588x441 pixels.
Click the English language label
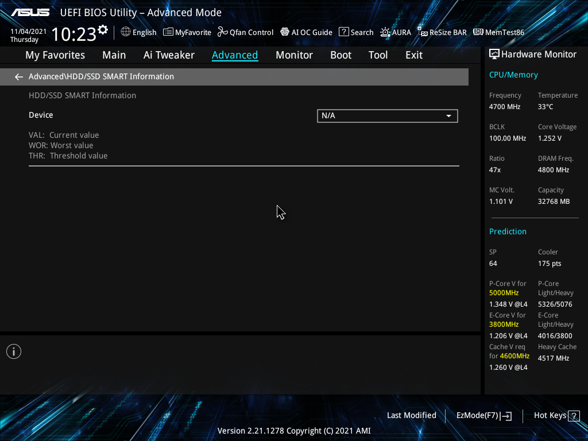click(144, 33)
